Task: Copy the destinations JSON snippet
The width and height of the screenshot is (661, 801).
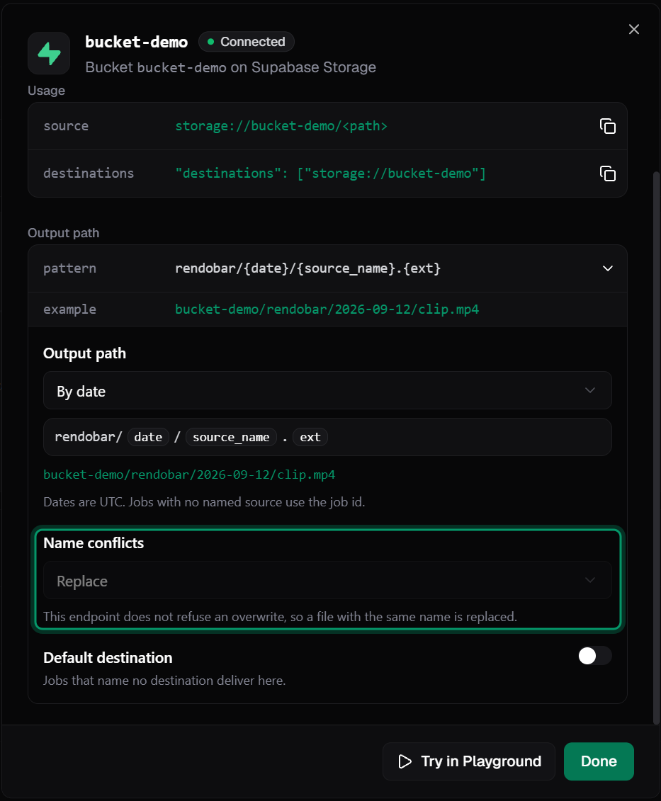Action: 607,174
